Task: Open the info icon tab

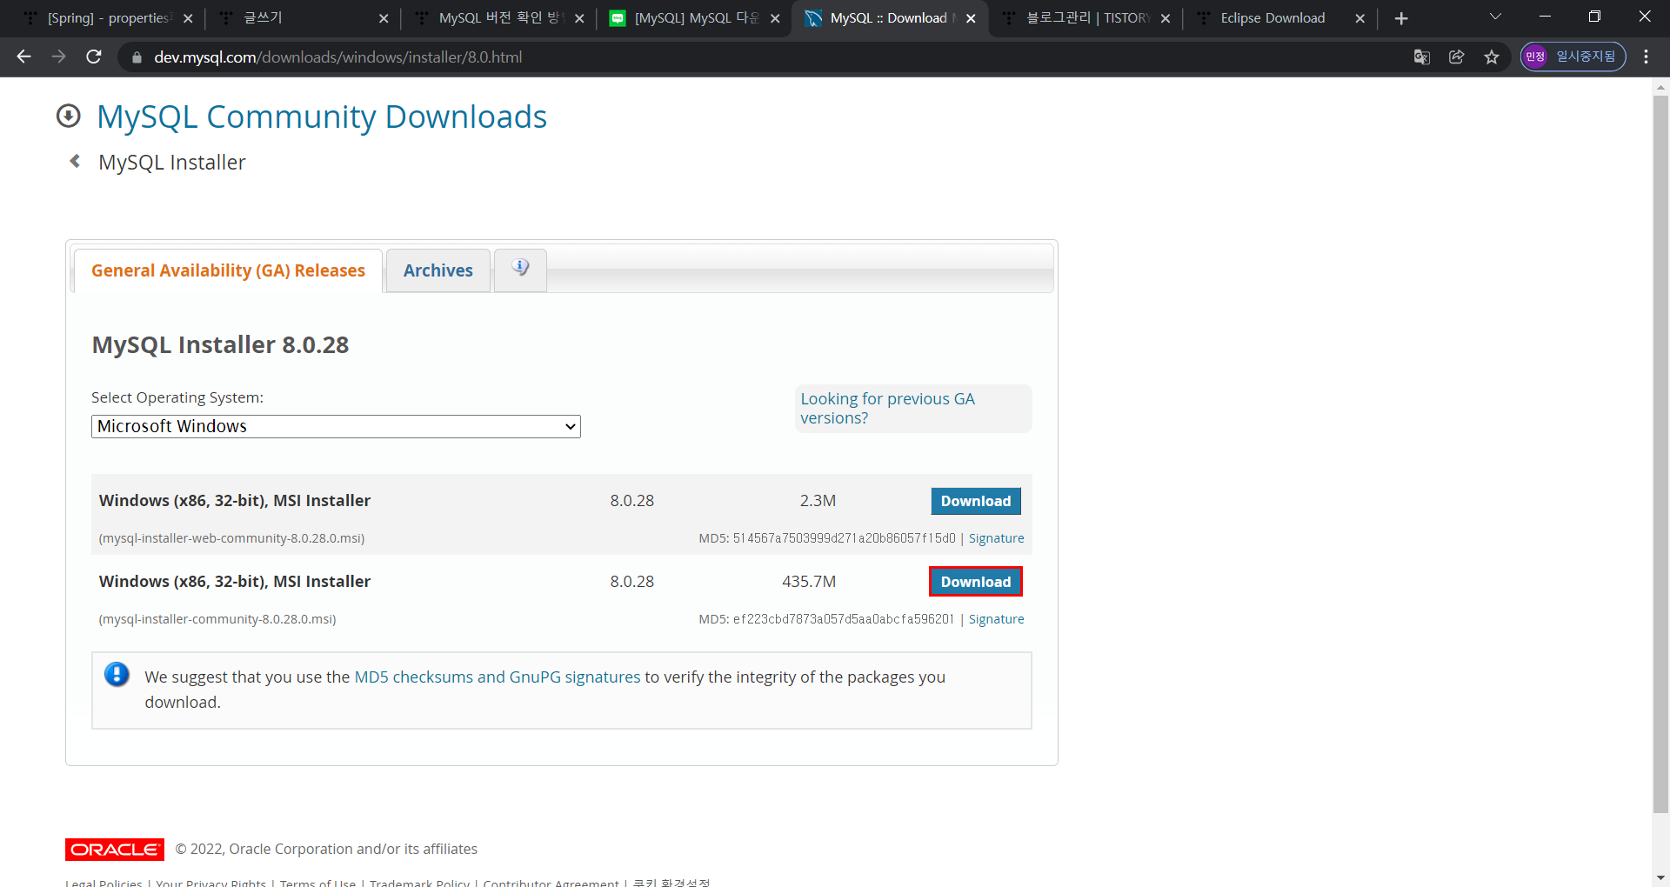Action: pyautogui.click(x=520, y=270)
